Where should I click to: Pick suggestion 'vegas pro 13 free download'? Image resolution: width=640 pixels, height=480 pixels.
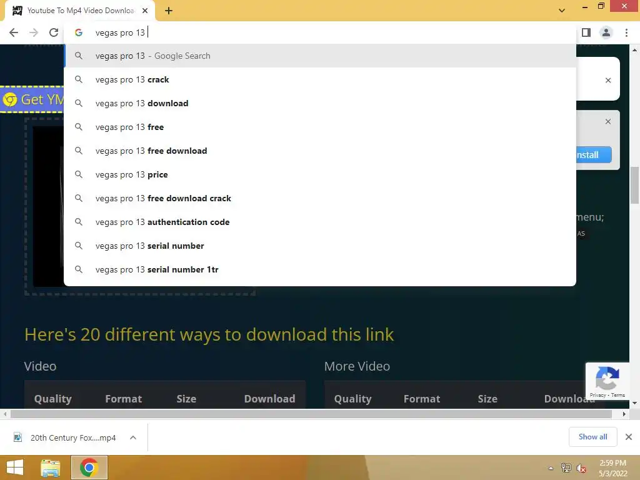[320, 151]
